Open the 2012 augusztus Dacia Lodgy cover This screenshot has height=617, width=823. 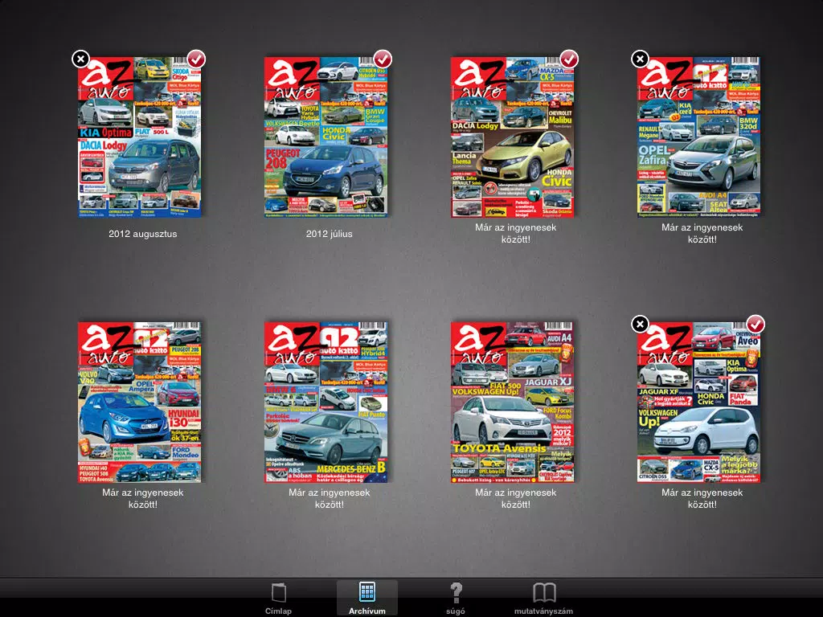(x=140, y=137)
